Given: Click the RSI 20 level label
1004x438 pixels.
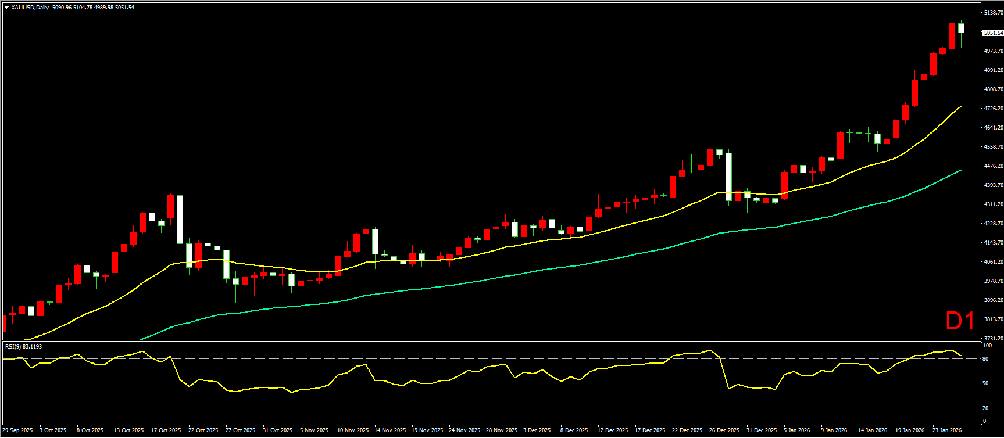Looking at the screenshot, I should click(985, 408).
